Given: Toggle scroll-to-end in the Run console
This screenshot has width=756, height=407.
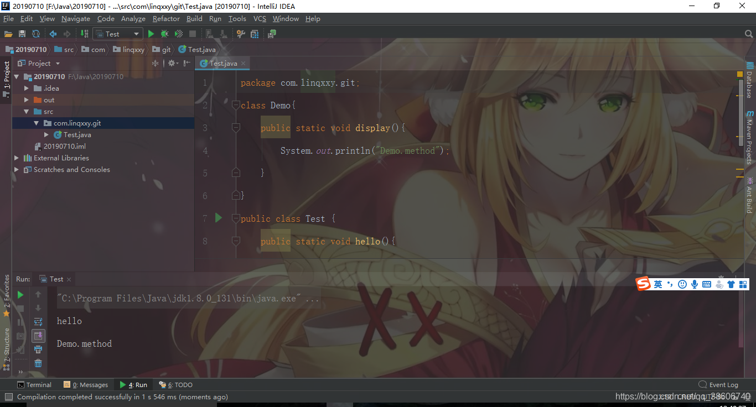Looking at the screenshot, I should point(38,336).
